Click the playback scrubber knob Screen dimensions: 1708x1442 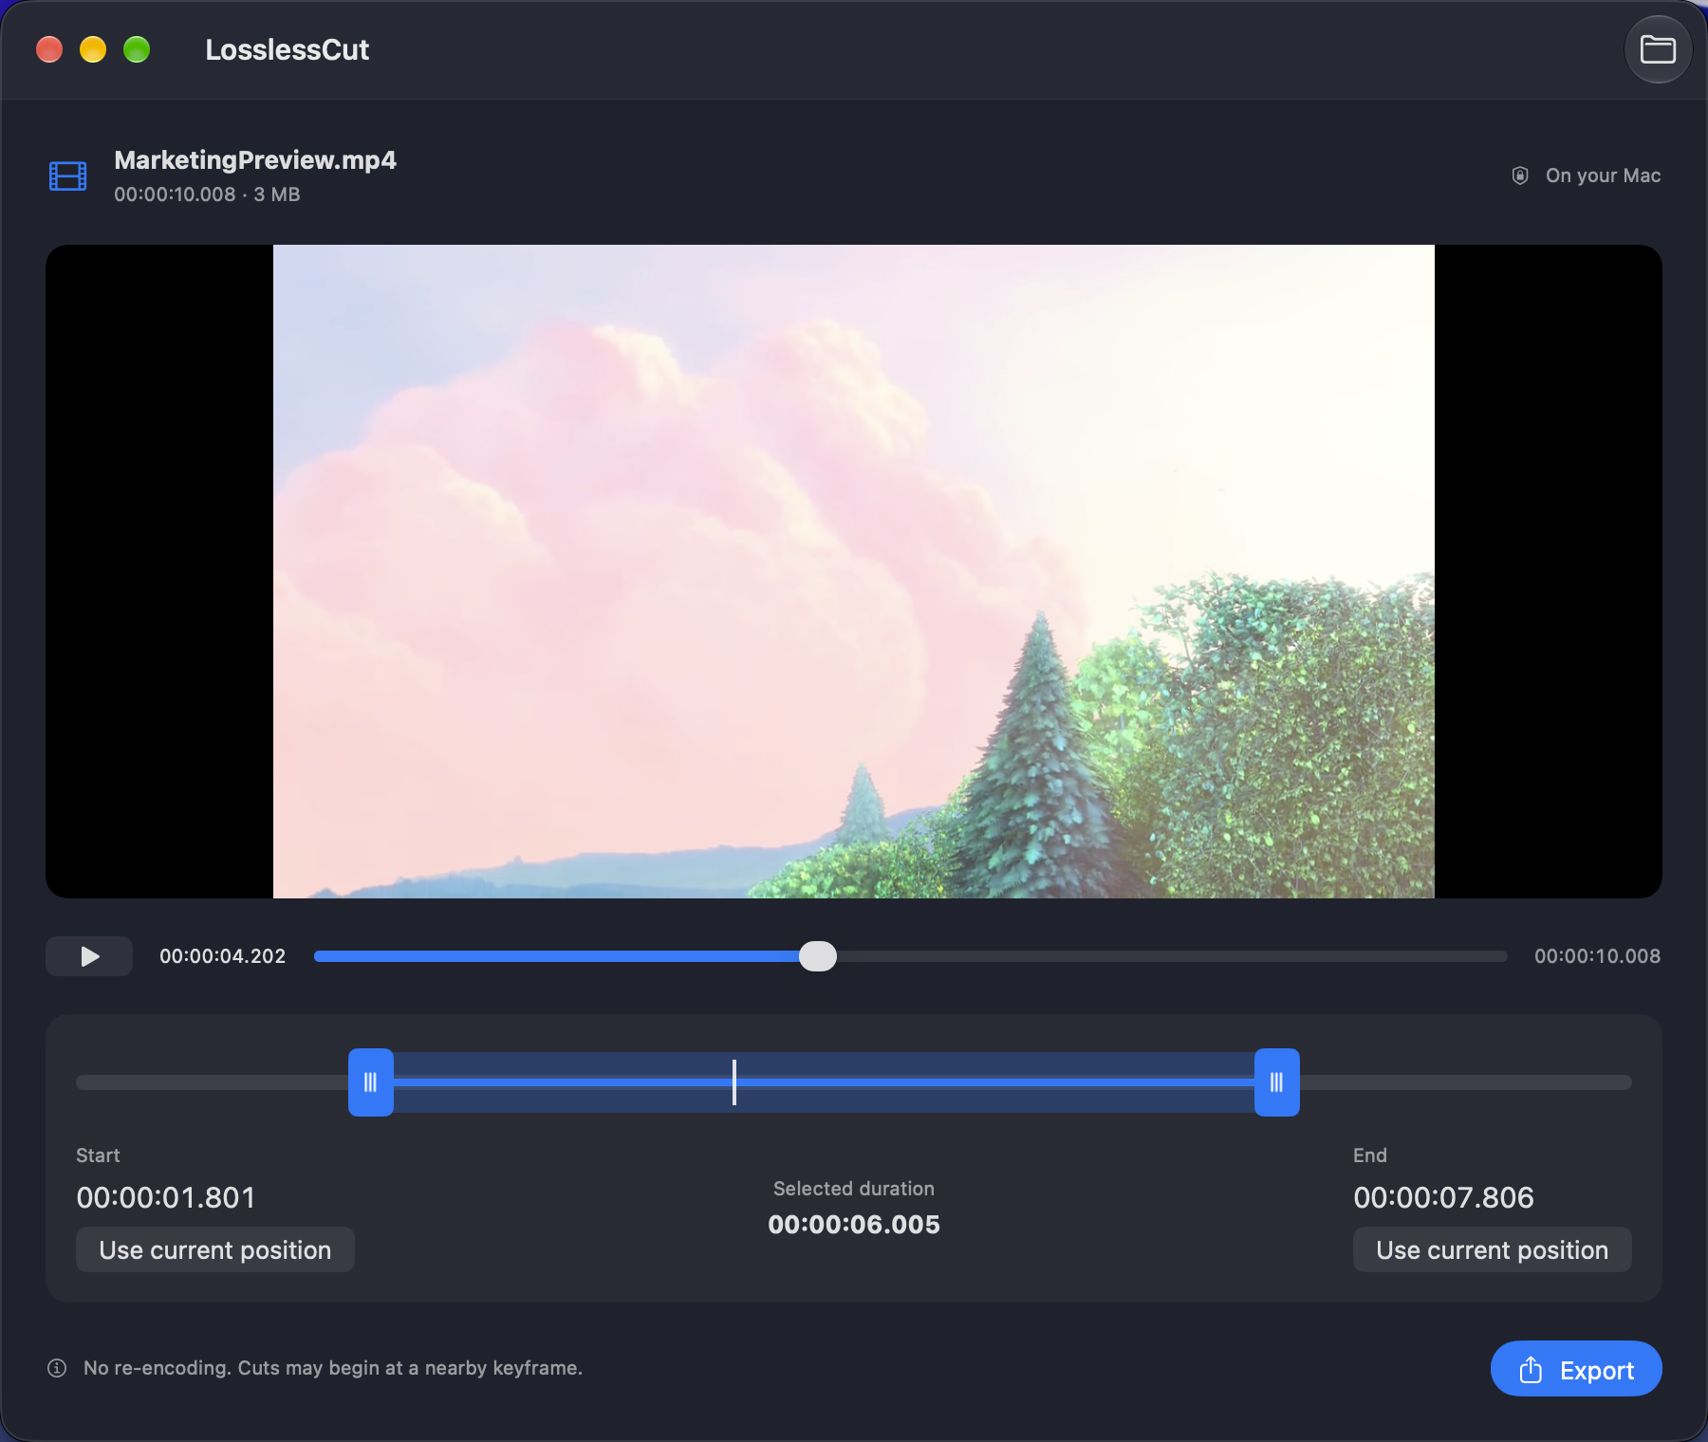coord(818,956)
